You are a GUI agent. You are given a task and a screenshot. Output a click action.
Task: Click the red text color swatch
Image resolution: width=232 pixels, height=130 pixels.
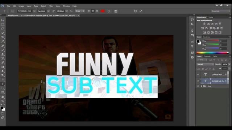[103, 11]
